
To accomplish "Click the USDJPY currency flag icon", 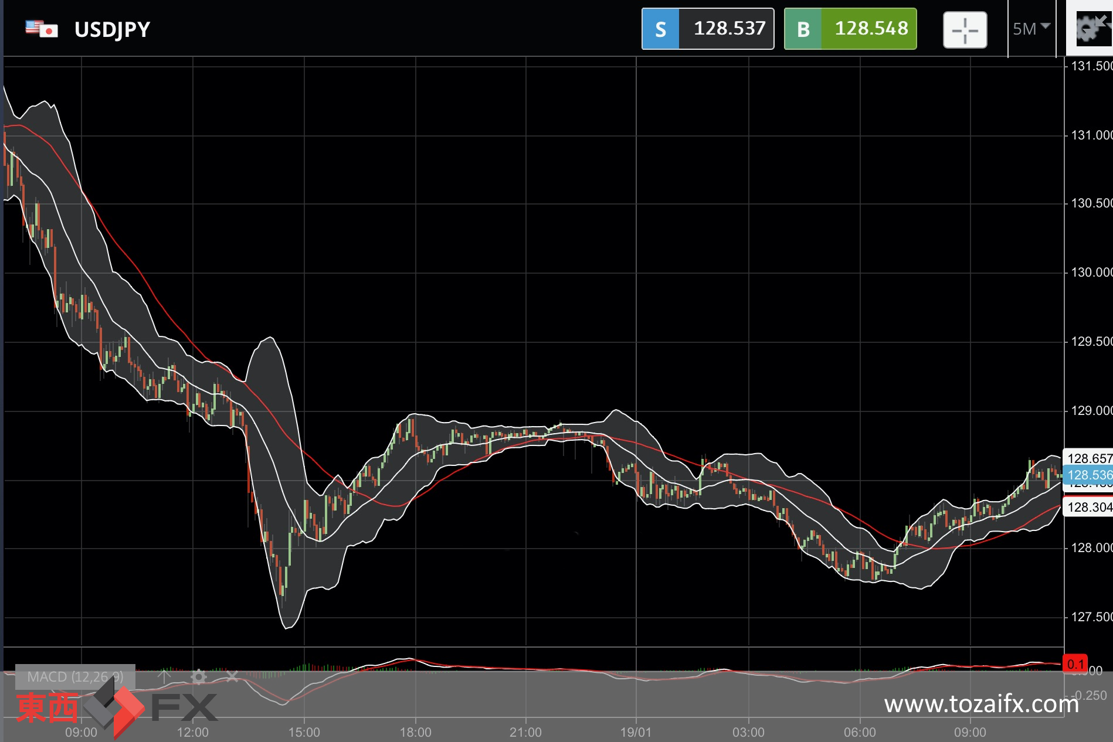I will pos(42,29).
